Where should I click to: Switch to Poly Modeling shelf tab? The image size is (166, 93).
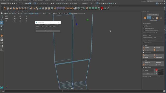pos(17,6)
